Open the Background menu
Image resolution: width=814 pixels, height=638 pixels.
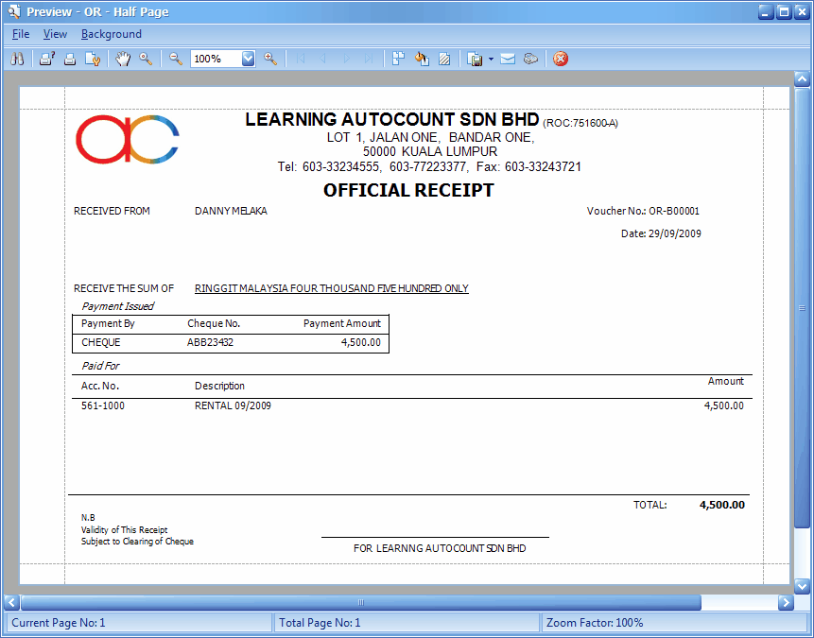click(x=112, y=34)
